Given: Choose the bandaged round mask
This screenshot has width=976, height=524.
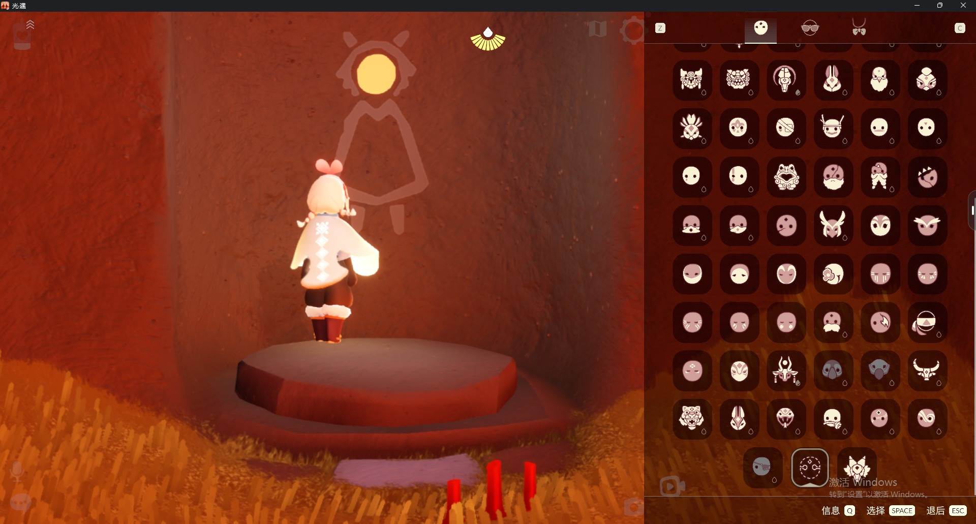Looking at the screenshot, I should pyautogui.click(x=786, y=128).
